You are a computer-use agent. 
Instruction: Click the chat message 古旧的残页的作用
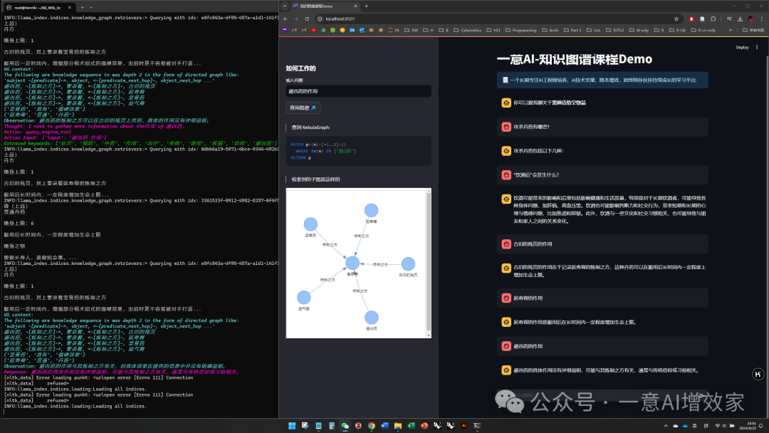tap(533, 244)
